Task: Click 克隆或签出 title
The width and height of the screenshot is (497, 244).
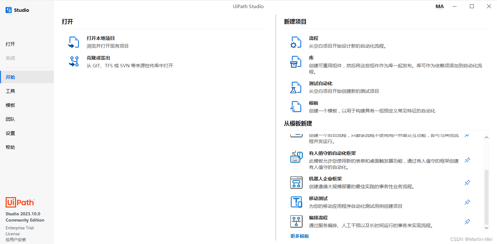Action: click(x=99, y=58)
